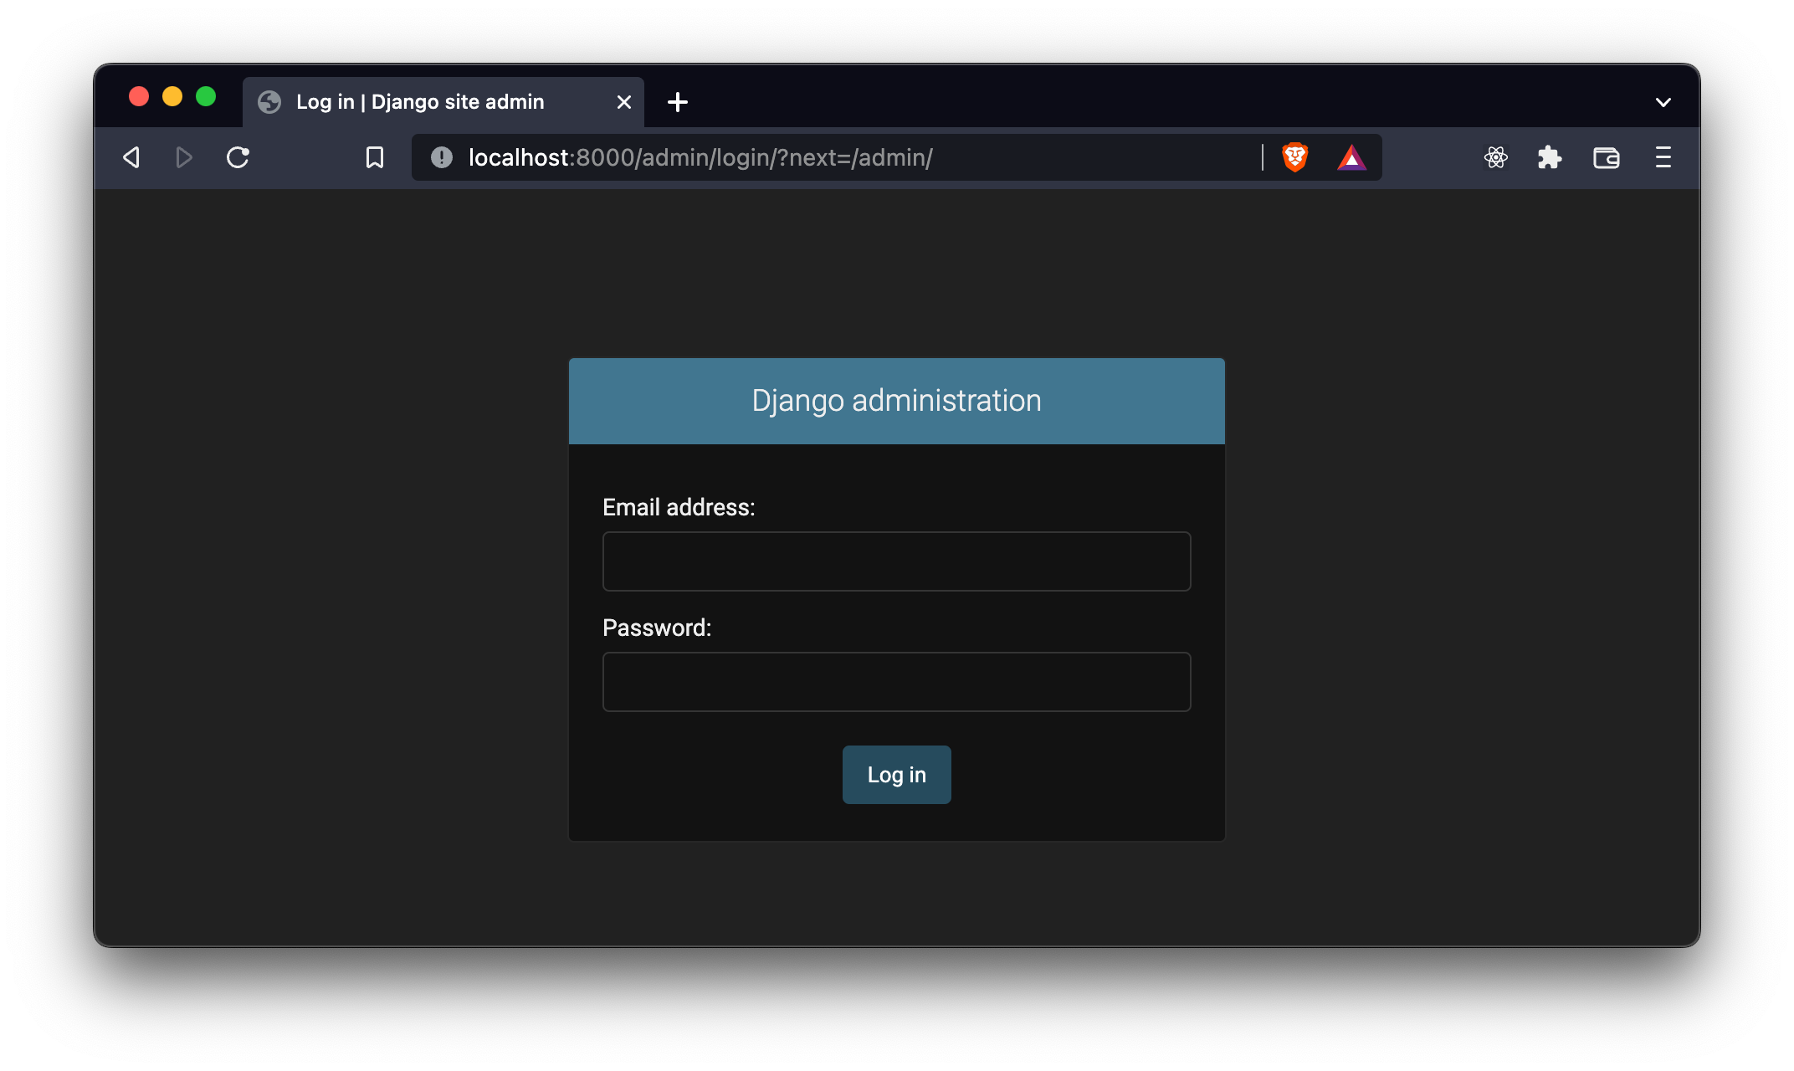Open a new tab with the plus button

pos(678,102)
